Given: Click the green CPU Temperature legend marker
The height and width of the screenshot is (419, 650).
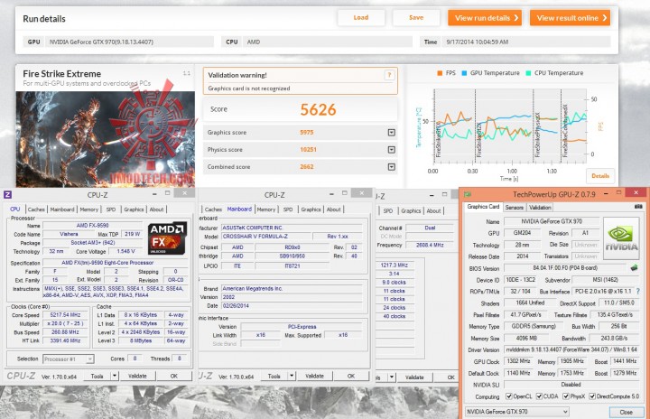Looking at the screenshot, I should coord(528,73).
